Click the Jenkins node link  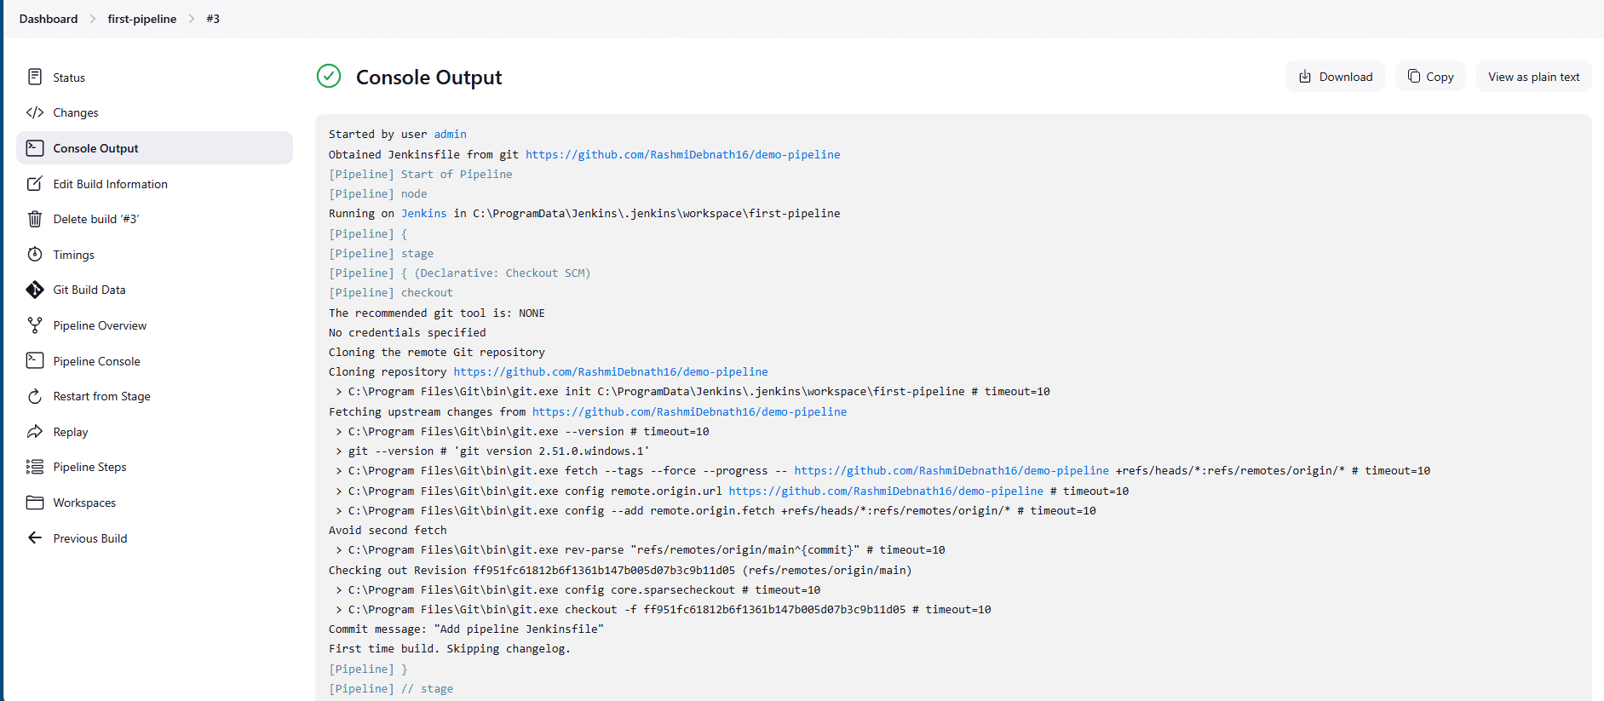click(x=423, y=214)
